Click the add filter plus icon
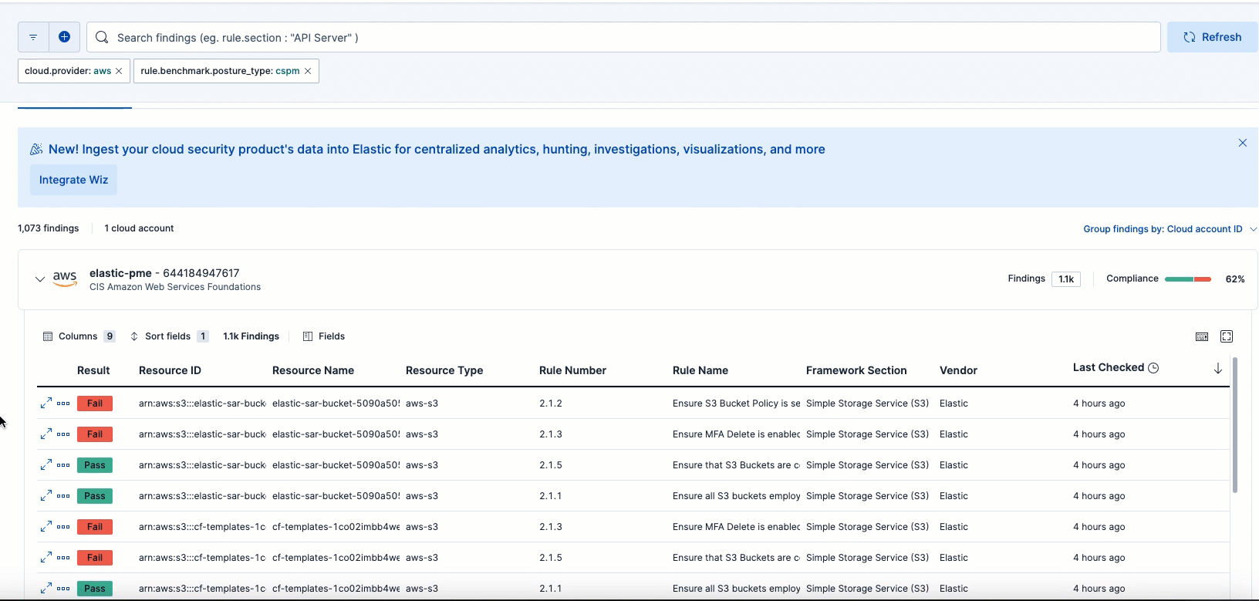The width and height of the screenshot is (1259, 601). click(65, 37)
